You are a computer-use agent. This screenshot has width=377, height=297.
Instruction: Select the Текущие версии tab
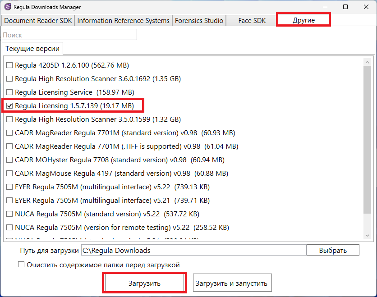pos(32,49)
